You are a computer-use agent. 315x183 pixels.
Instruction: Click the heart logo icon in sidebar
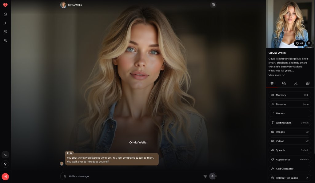click(6, 5)
